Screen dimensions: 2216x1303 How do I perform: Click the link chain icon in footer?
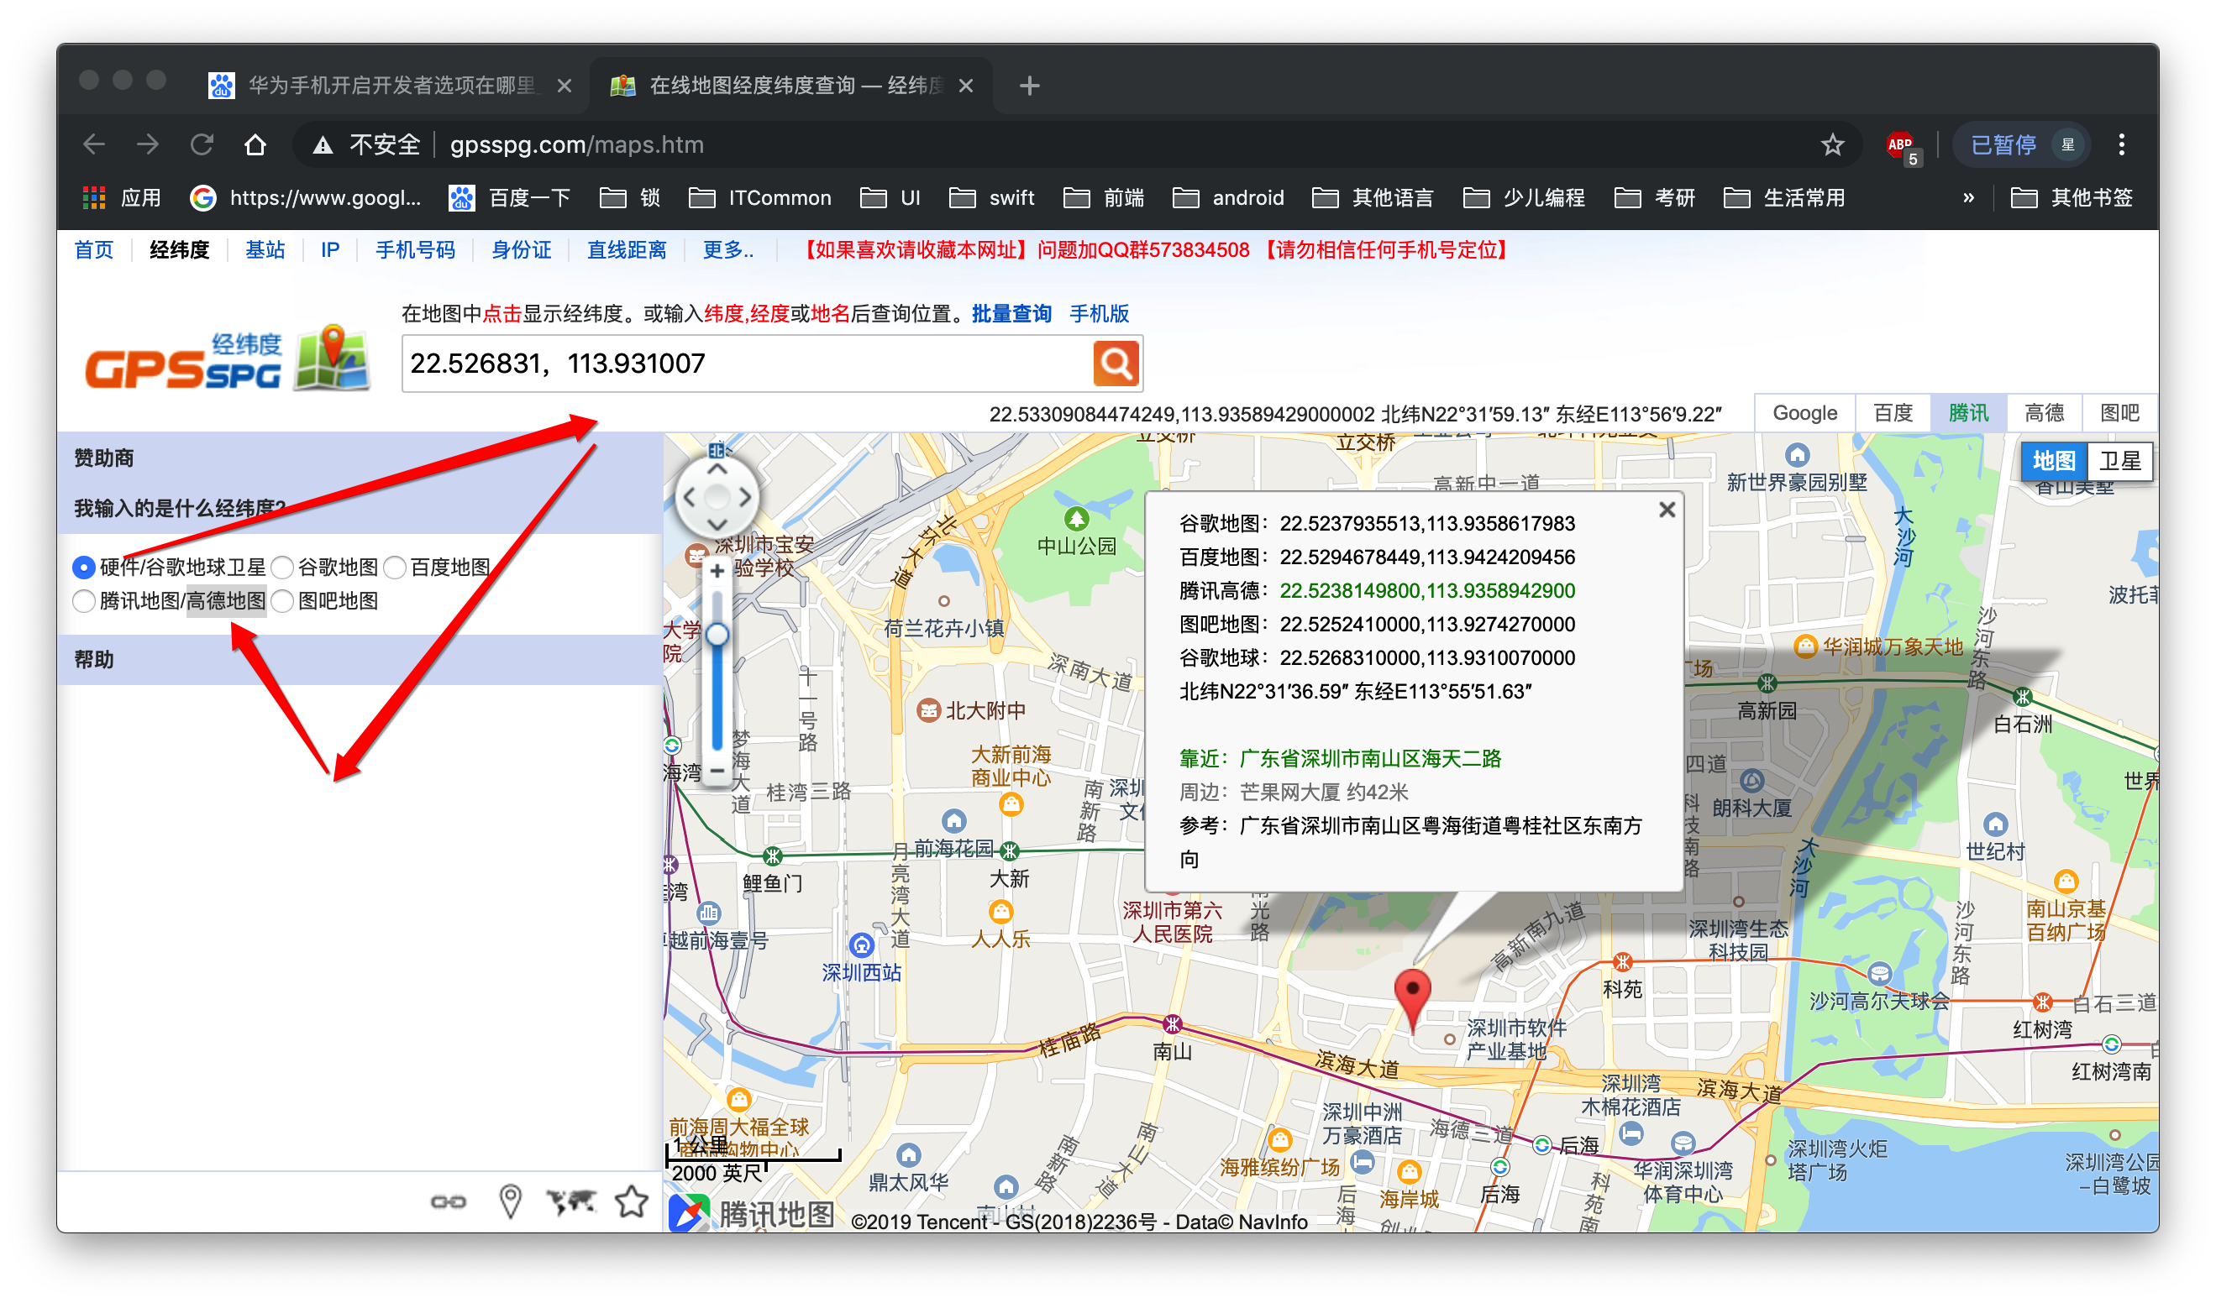pyautogui.click(x=448, y=1201)
